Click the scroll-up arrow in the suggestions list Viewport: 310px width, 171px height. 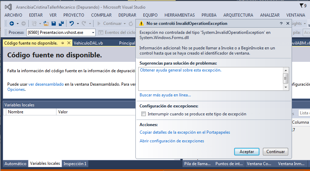(x=286, y=70)
